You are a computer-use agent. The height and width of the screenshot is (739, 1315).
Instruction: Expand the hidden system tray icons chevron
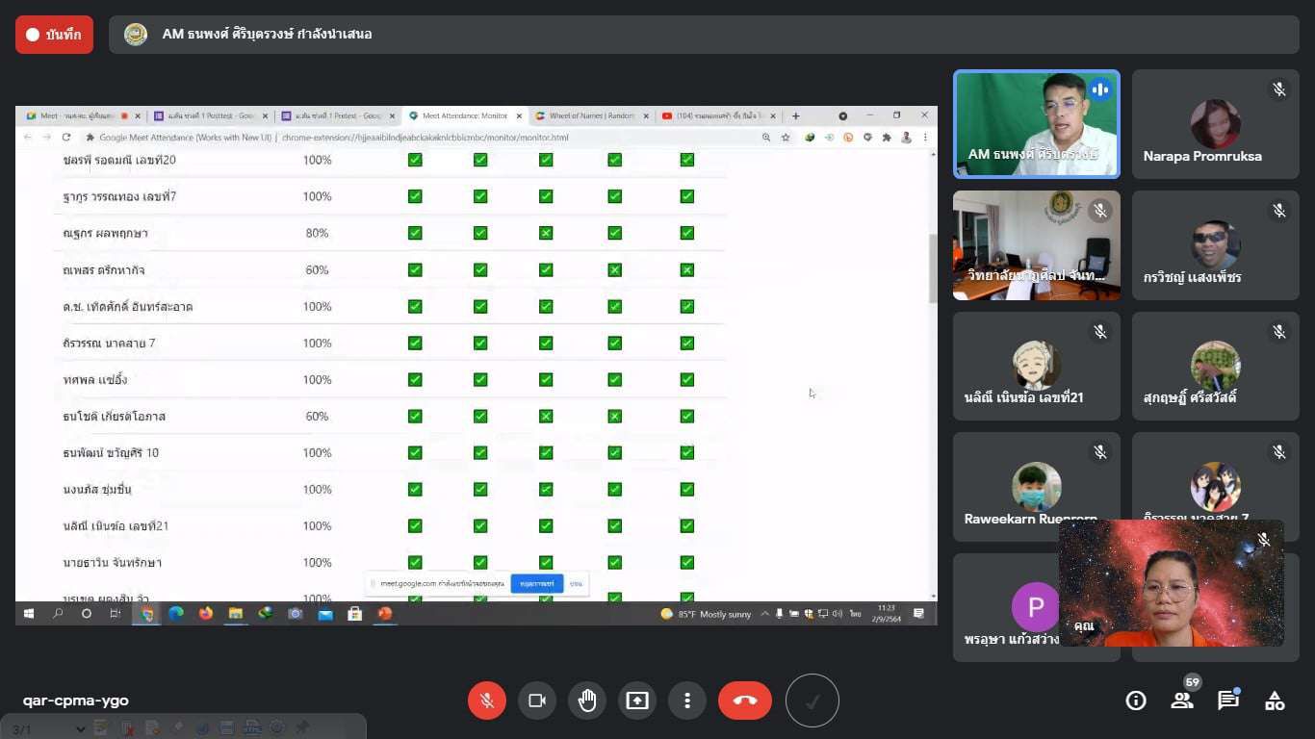pyautogui.click(x=765, y=614)
